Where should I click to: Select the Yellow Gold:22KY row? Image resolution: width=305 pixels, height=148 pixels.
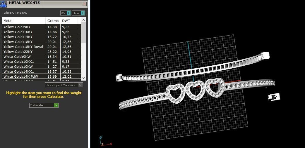[x=42, y=52]
